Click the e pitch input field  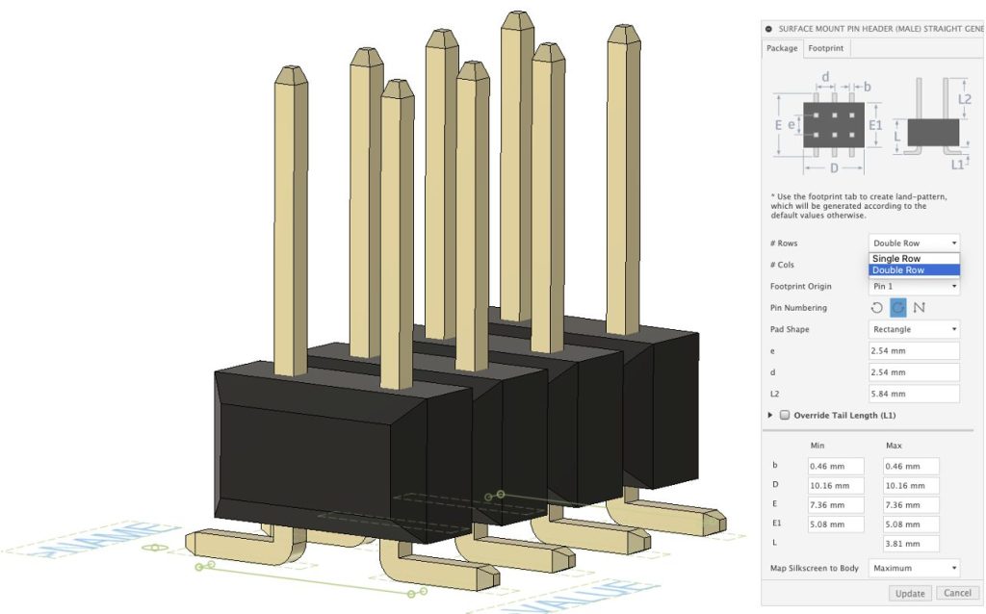(x=914, y=351)
